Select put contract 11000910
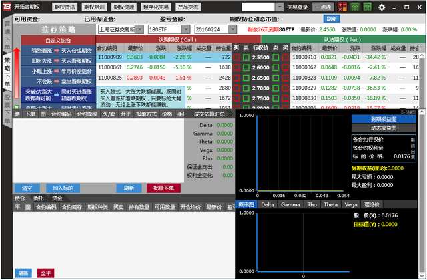This screenshot has height=280, width=427. tap(304, 57)
